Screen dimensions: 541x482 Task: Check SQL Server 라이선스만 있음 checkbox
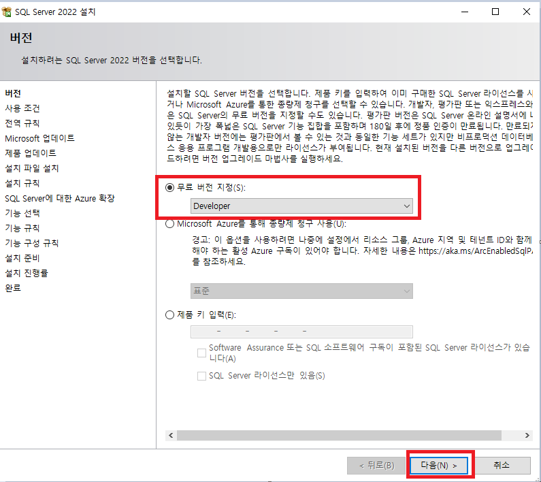201,376
